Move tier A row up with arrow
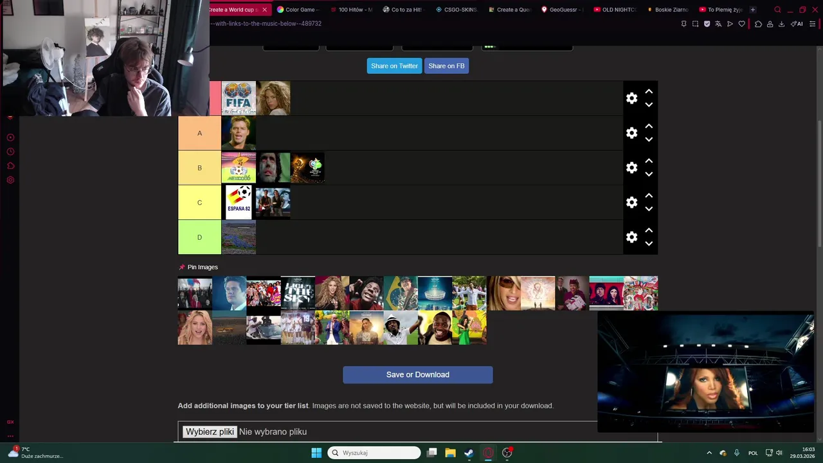This screenshot has width=823, height=463. tap(649, 127)
